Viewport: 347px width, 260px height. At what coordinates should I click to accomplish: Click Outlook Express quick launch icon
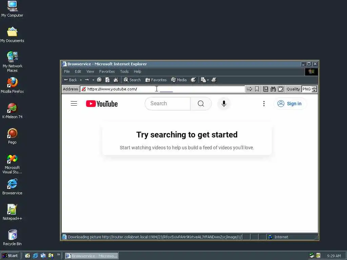43,256
